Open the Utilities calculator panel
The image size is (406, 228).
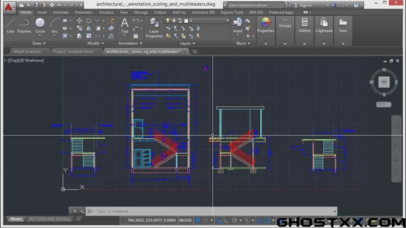(x=304, y=25)
